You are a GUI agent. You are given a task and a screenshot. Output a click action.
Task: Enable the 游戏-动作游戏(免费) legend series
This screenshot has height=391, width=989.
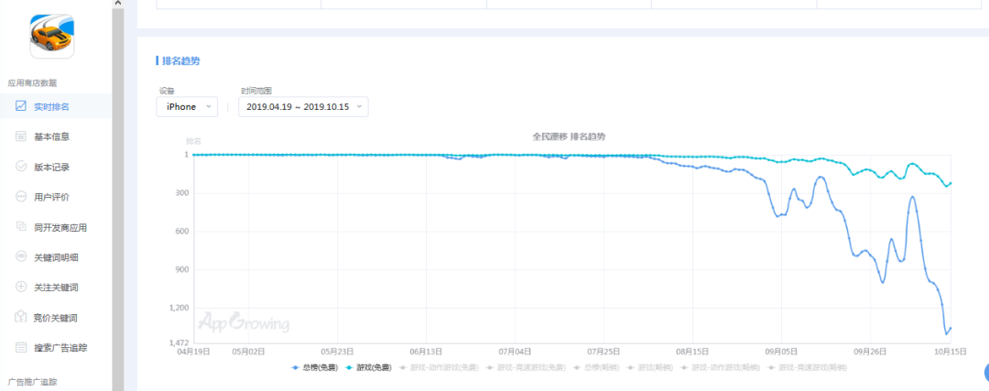(439, 367)
